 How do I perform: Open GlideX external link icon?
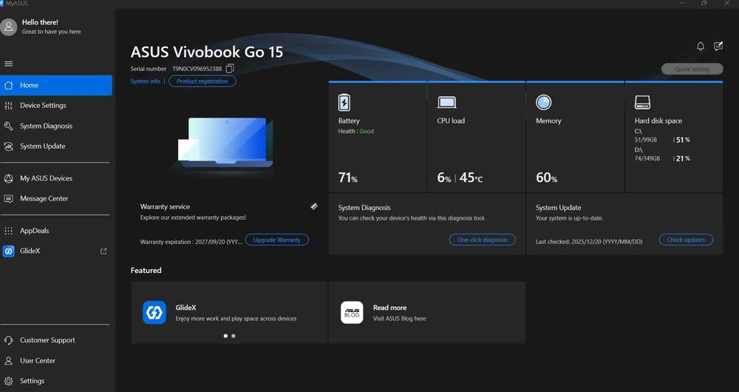click(x=103, y=251)
